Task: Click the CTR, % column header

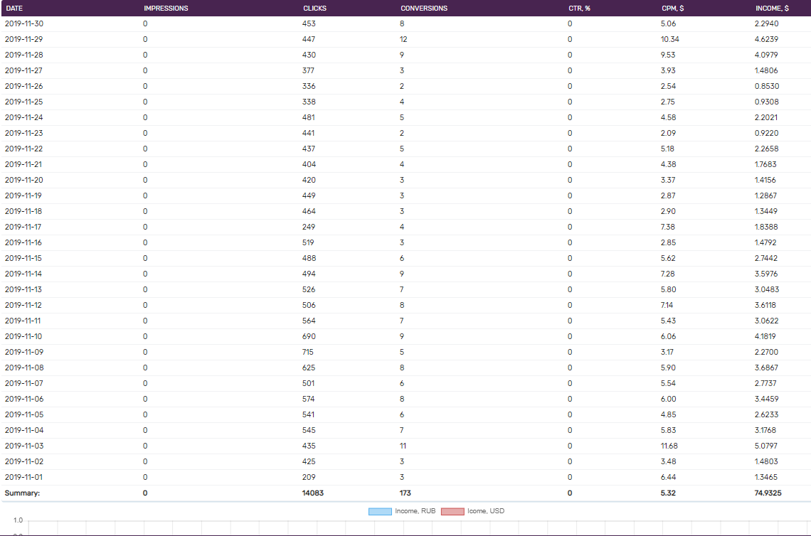Action: point(580,9)
